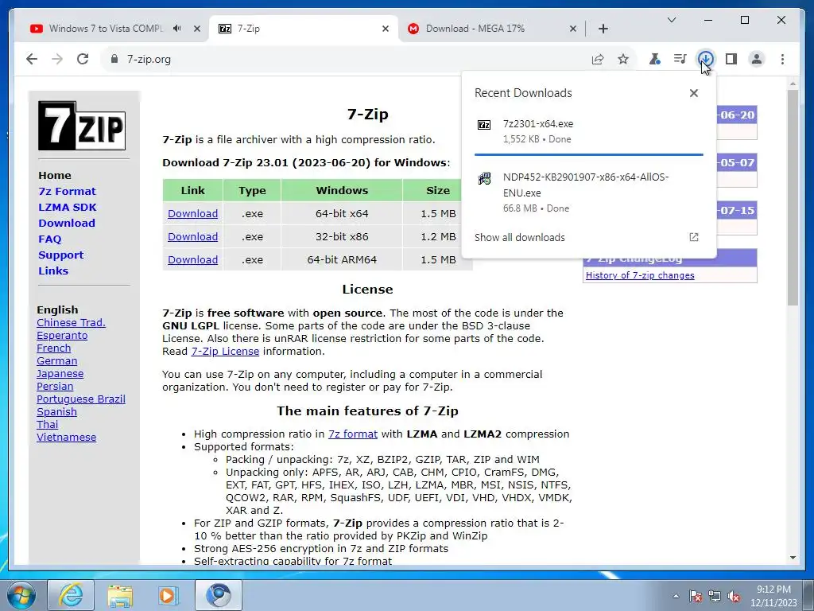
Task: Toggle the side panel icon
Action: 731,59
